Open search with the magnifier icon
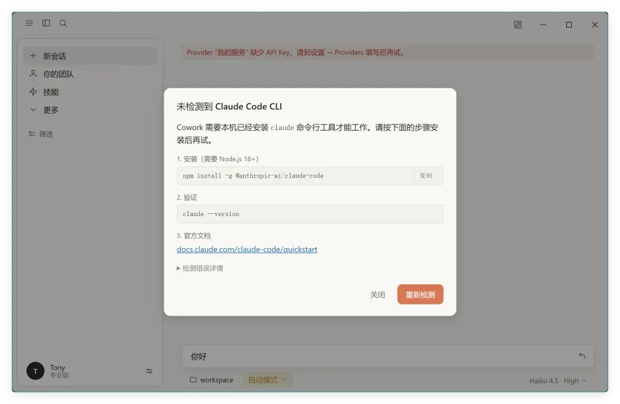Image resolution: width=620 pixels, height=404 pixels. click(63, 23)
